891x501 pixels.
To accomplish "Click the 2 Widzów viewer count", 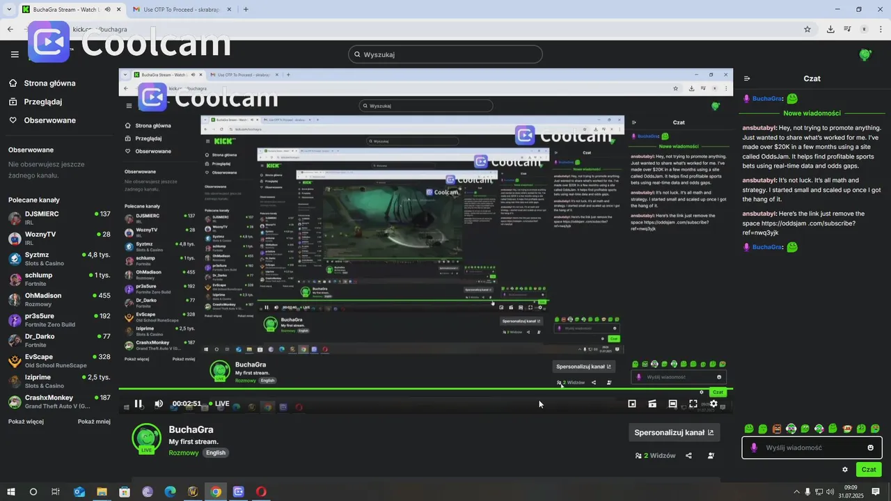I will (655, 456).
